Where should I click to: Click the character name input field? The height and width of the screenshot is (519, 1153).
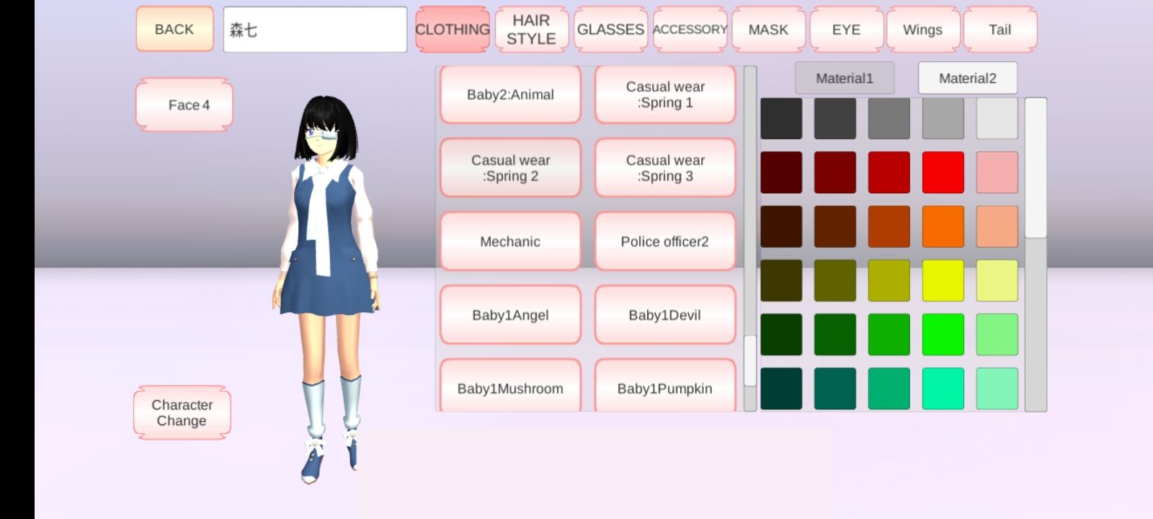coord(315,30)
